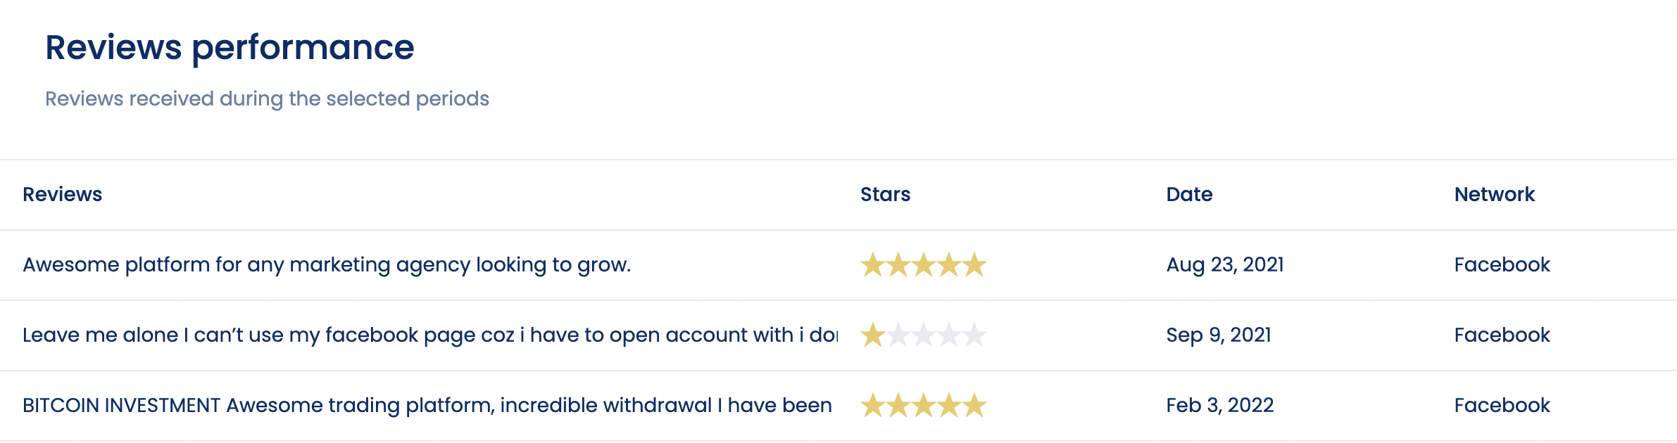Viewport: 1677px width, 443px height.
Task: Click the "Reviews performance" heading
Action: click(x=230, y=47)
